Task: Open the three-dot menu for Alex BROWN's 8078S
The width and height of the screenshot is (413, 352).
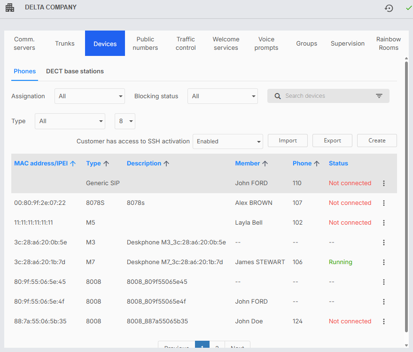Action: 384,203
